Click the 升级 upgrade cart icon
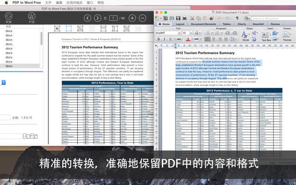This screenshot has width=296, height=185. [32, 16]
